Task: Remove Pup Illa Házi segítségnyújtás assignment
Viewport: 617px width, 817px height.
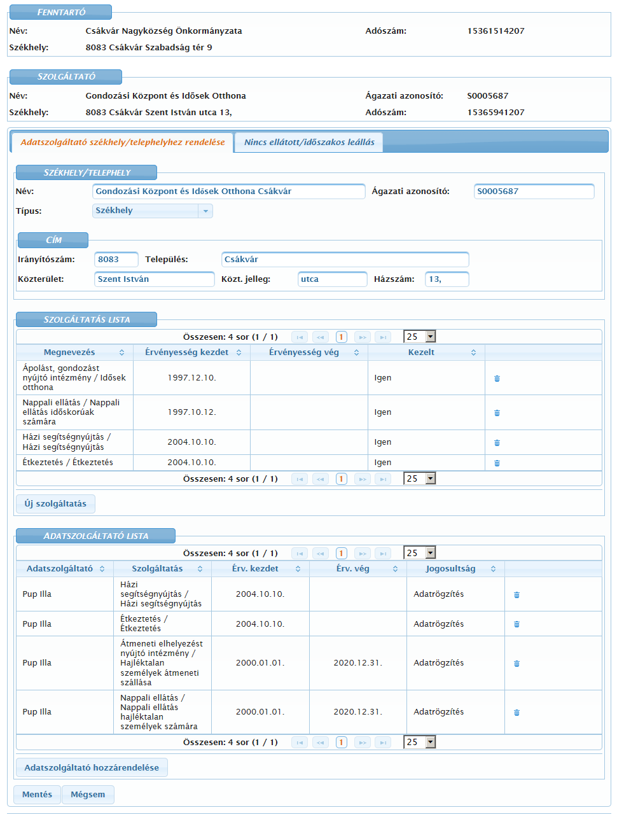Action: coord(516,595)
